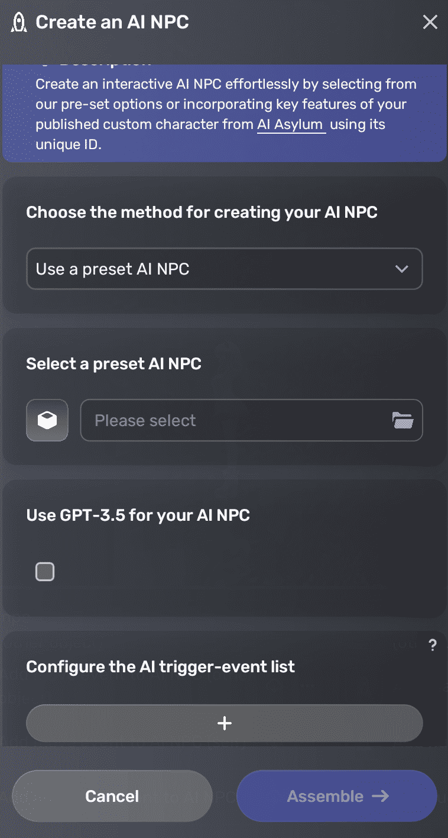The image size is (448, 838).
Task: Open the folder browse icon in the preset field
Action: (402, 420)
